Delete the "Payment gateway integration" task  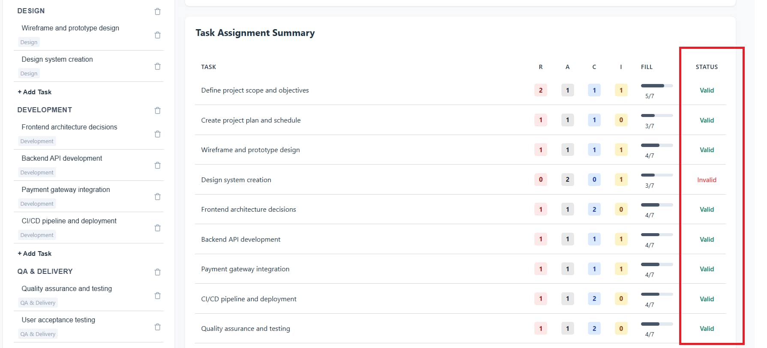[157, 196]
